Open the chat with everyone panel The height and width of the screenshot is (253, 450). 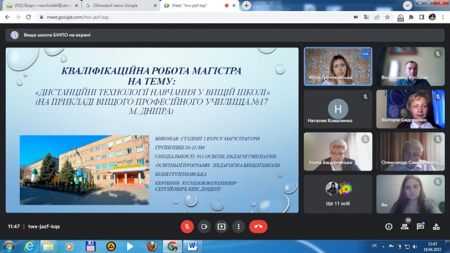(x=420, y=227)
